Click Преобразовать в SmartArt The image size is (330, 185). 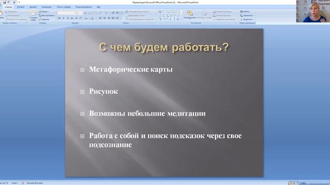tap(140, 20)
